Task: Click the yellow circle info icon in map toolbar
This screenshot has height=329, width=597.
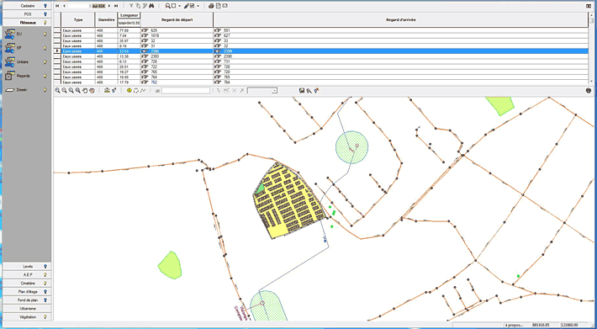Action: click(129, 90)
